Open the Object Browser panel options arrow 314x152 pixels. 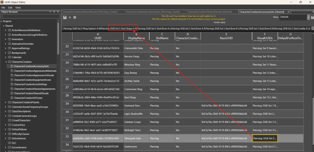click(51, 12)
